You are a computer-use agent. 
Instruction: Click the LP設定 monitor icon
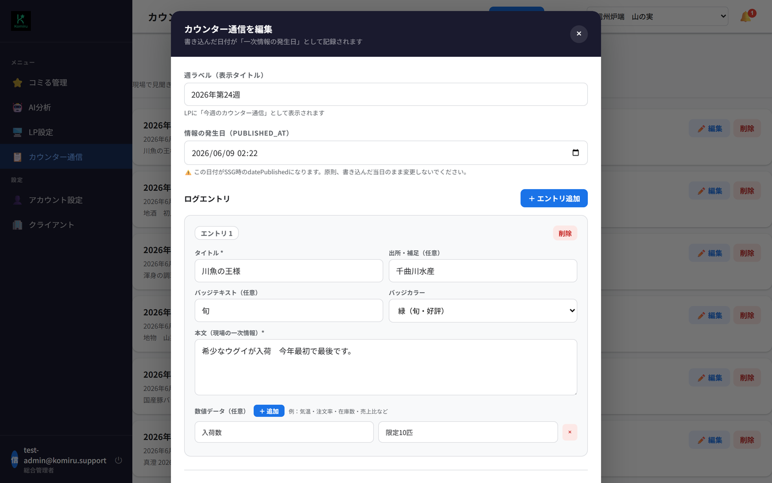coord(18,132)
